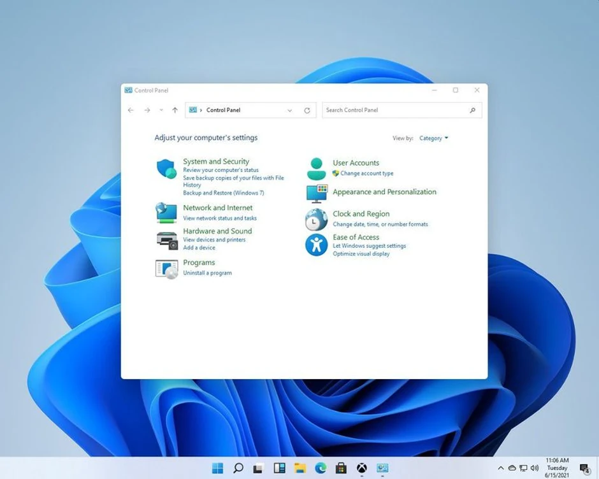The height and width of the screenshot is (479, 599).
Task: Open Appearance and Personalization
Action: (384, 192)
